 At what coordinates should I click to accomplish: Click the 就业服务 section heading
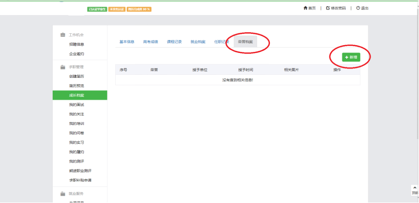pyautogui.click(x=76, y=194)
